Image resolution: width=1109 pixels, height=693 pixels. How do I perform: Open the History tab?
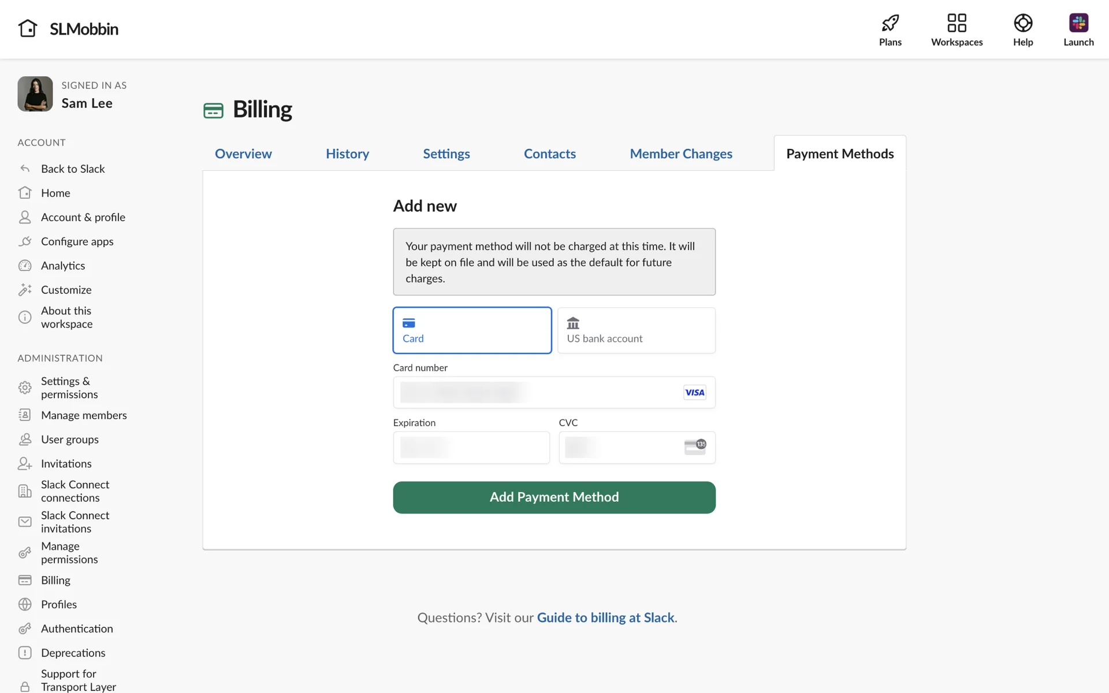click(347, 154)
